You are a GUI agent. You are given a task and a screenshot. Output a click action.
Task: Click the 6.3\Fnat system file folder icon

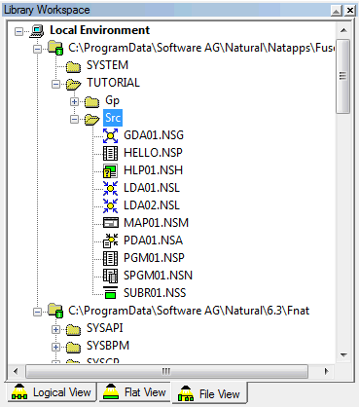point(55,311)
